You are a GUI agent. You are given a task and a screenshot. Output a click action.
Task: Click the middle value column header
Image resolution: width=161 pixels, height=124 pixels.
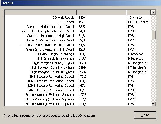click(101, 13)
